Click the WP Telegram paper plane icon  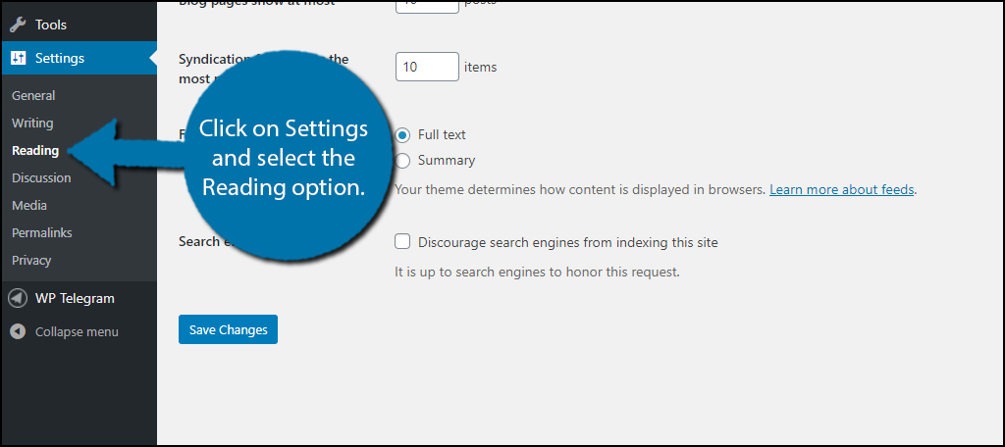tap(18, 298)
